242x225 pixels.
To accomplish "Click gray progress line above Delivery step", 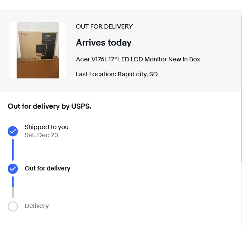I will (x=13, y=193).
